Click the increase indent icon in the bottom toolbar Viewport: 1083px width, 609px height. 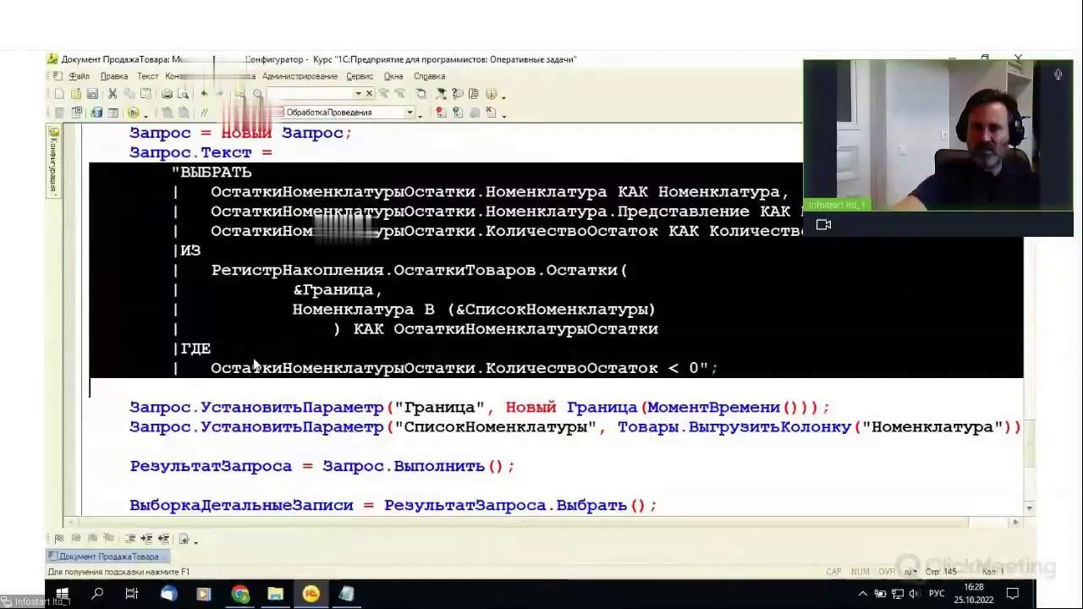point(146,539)
